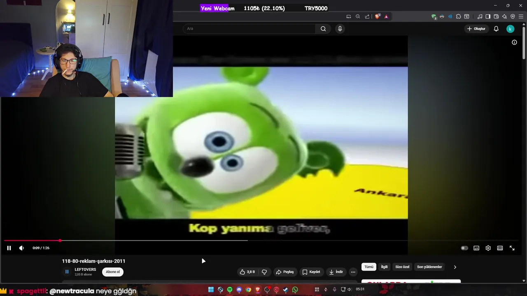Click the green extension with badge 3
The image size is (527, 296).
click(434, 16)
